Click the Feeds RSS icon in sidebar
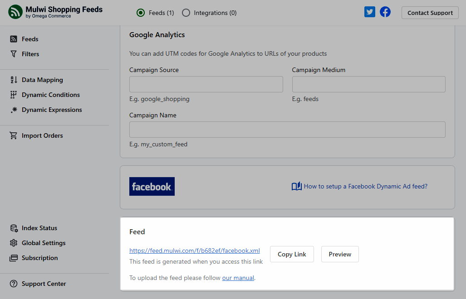Viewport: 466px width, 299px height. point(14,39)
